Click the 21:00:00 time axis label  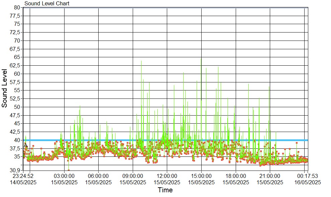point(270,176)
